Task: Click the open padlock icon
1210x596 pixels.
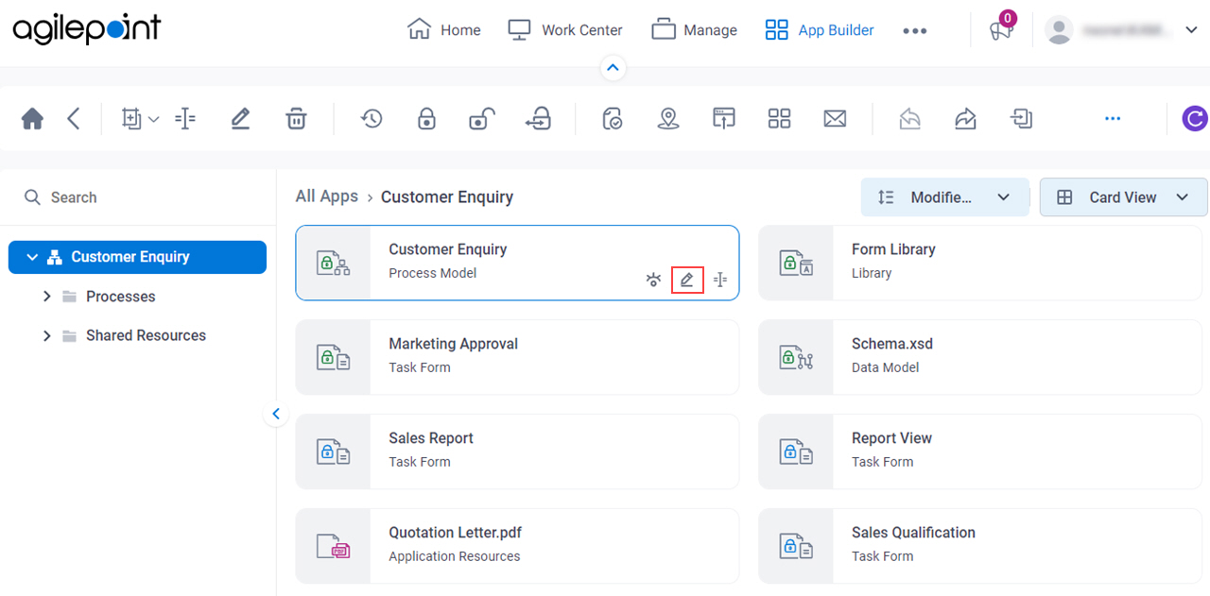Action: (482, 119)
